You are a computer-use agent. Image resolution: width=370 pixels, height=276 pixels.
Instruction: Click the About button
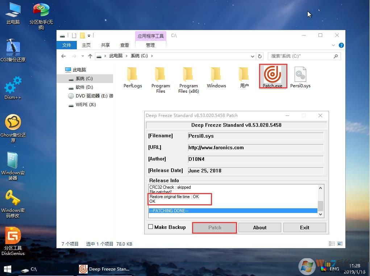click(x=259, y=227)
